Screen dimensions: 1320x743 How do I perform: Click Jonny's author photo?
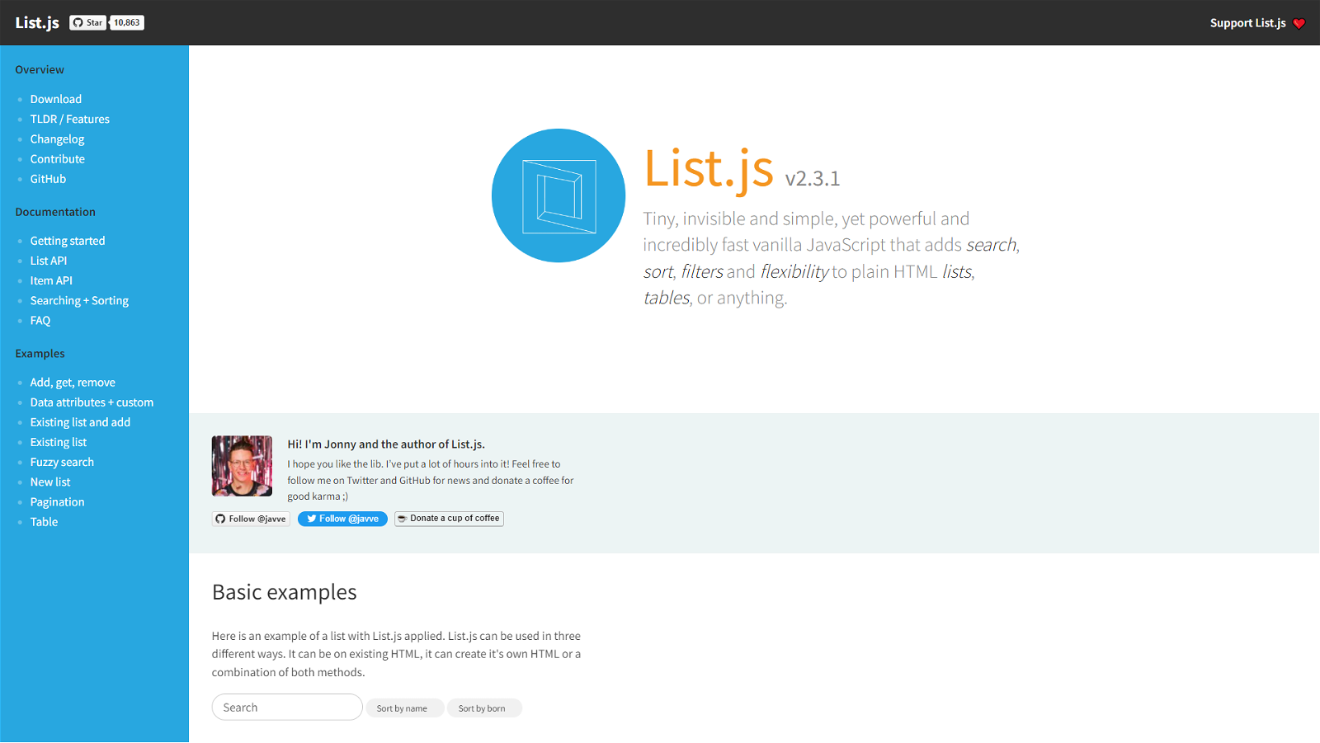click(x=242, y=466)
